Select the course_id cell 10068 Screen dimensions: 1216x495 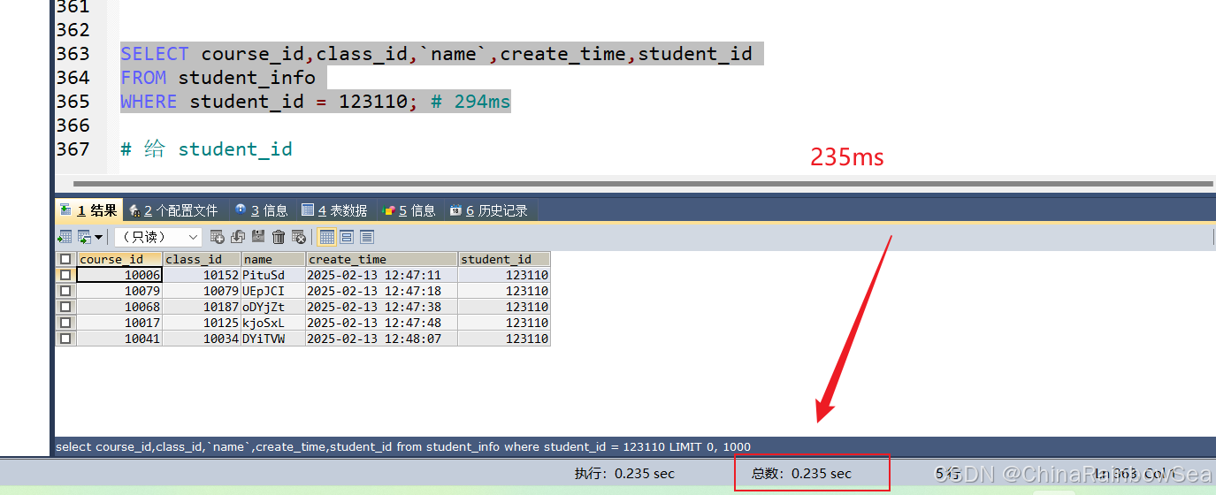pyautogui.click(x=119, y=307)
